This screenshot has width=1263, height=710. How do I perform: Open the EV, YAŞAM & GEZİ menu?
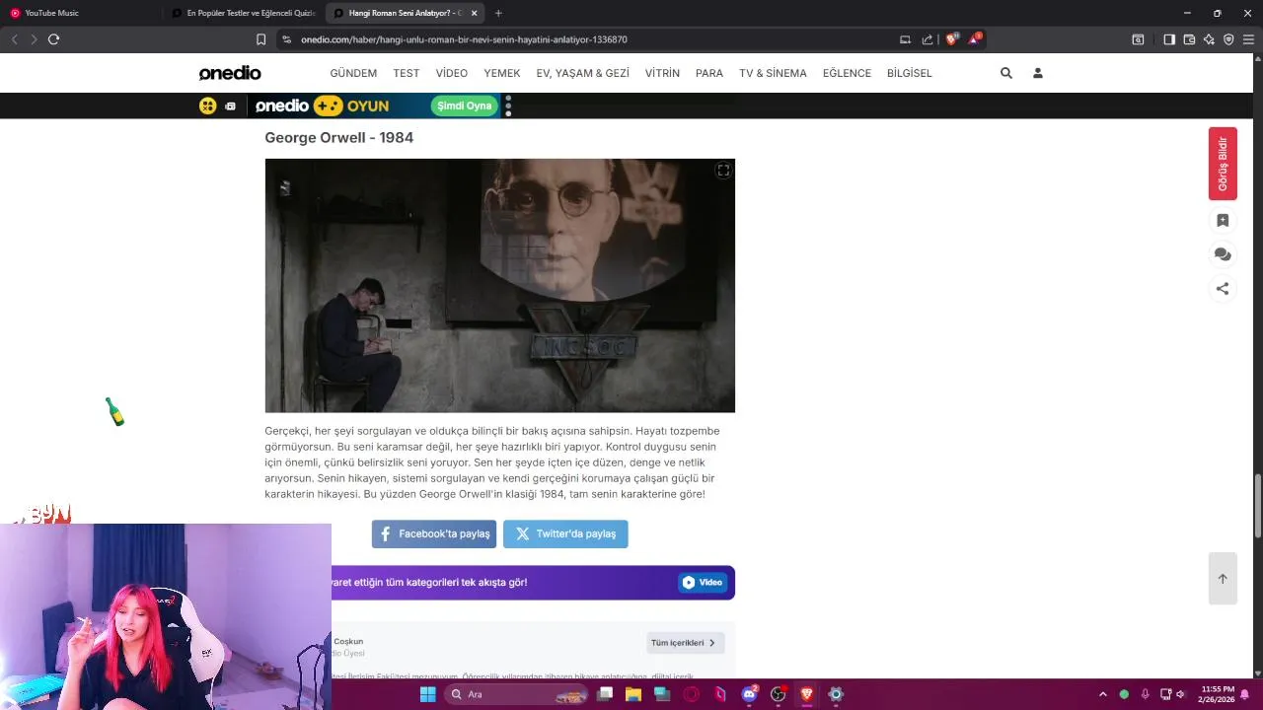(x=583, y=73)
